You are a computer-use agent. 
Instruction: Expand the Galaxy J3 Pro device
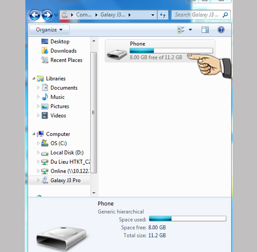[38, 180]
